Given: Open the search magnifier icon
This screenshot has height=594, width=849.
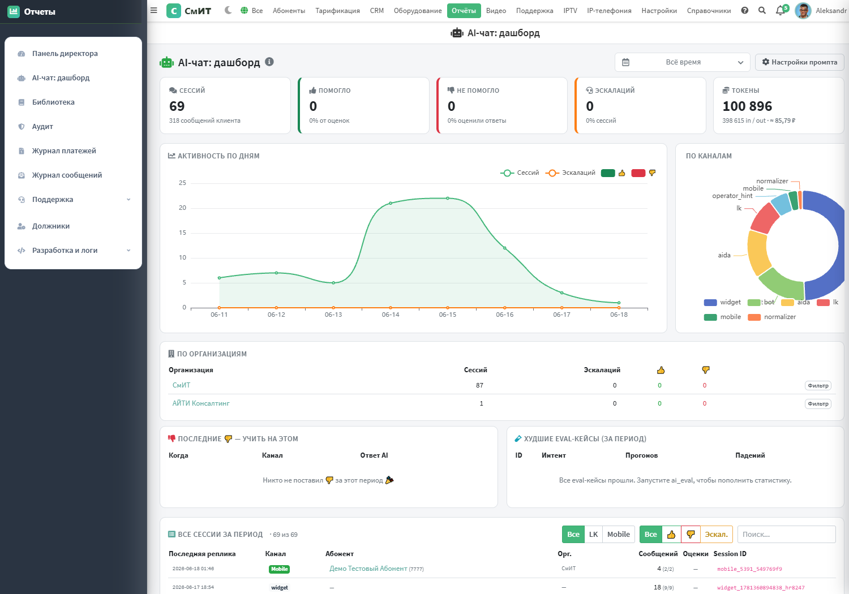Looking at the screenshot, I should (762, 10).
